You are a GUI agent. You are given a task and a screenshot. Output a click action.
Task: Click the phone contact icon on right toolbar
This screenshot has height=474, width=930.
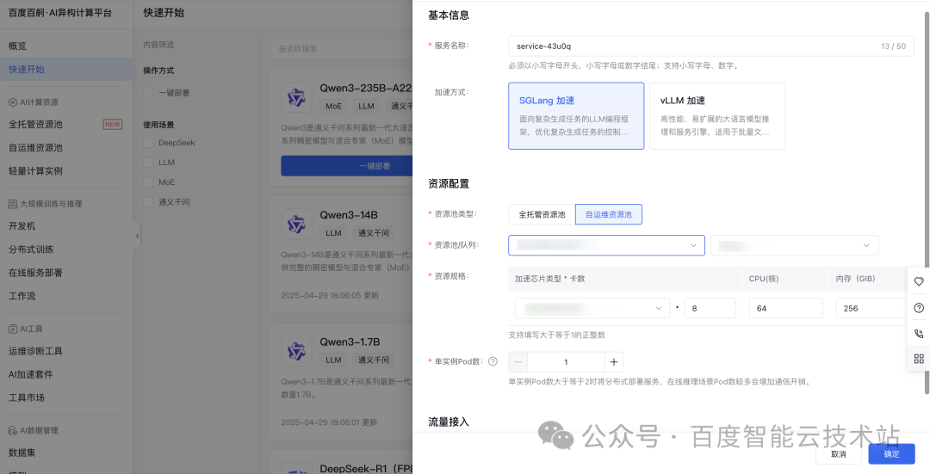pos(919,334)
